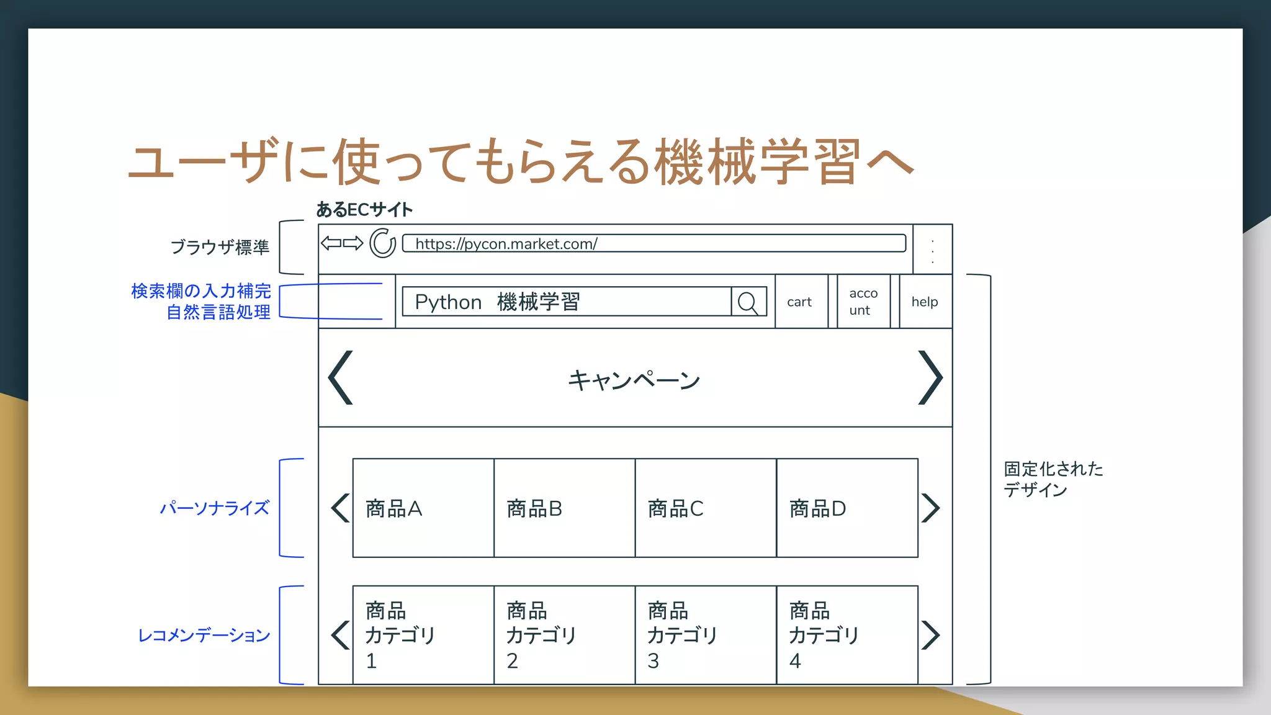The width and height of the screenshot is (1271, 715).
Task: Go to next キャンペーン banner slide
Action: tap(930, 377)
